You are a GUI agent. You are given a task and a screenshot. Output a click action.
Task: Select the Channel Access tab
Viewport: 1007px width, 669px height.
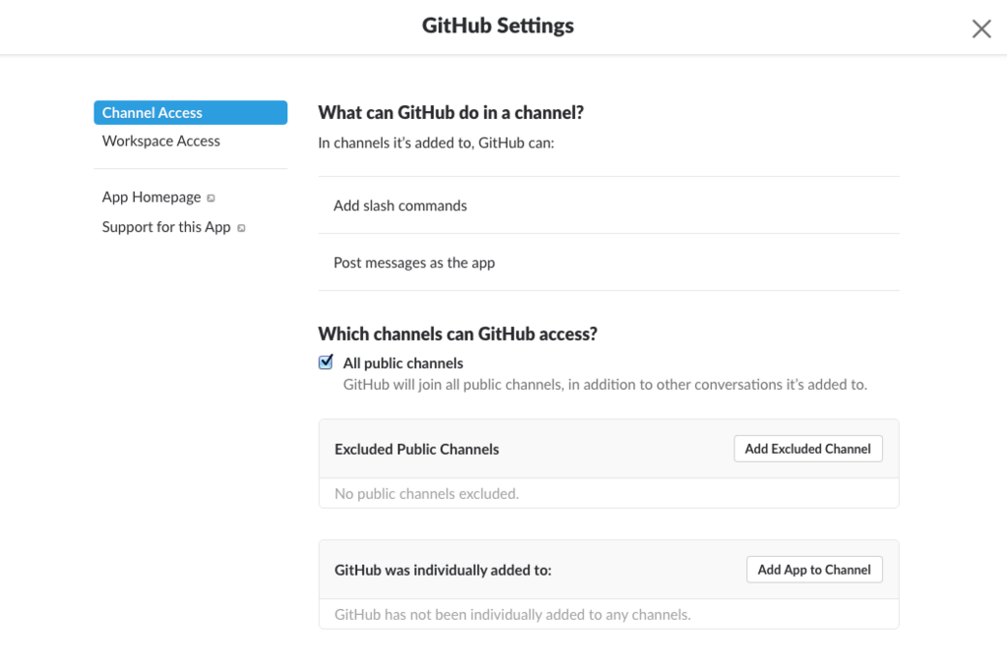click(152, 113)
